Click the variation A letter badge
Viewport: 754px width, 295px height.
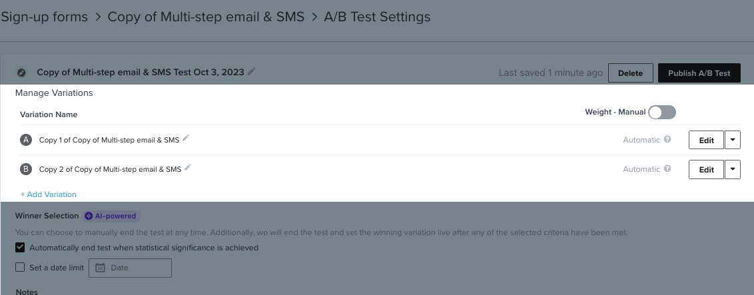click(x=26, y=140)
